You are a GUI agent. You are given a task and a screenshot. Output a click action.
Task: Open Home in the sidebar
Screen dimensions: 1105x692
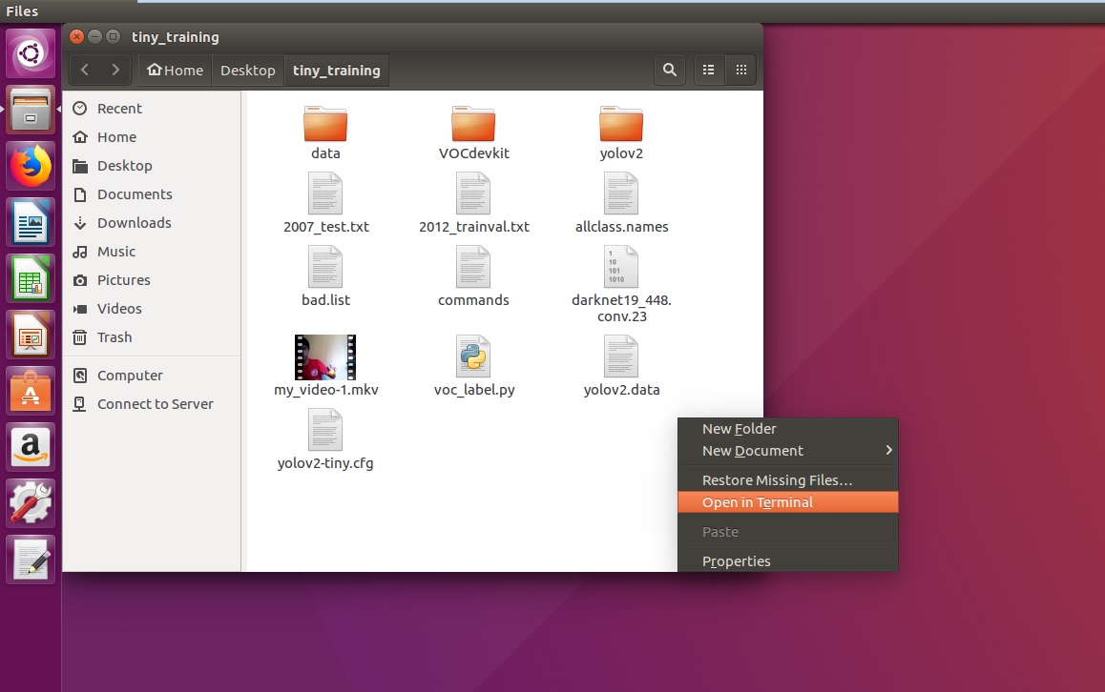point(152,137)
